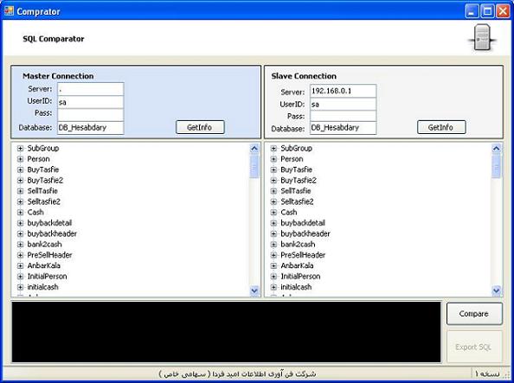The image size is (514, 383).
Task: Select BuyTasfie in slave tree
Action: coord(296,169)
